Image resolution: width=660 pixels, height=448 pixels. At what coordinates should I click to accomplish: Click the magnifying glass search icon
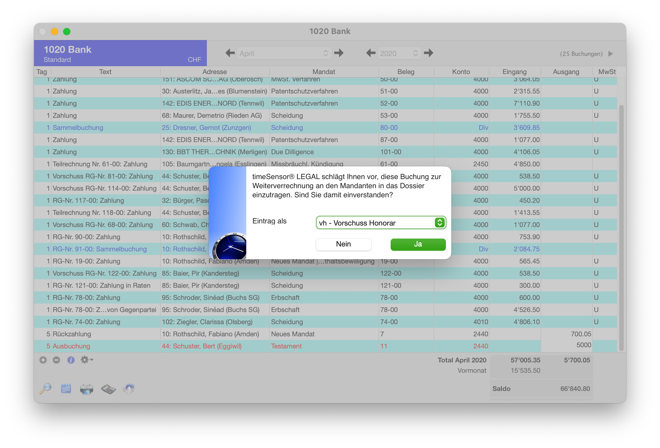[x=45, y=389]
